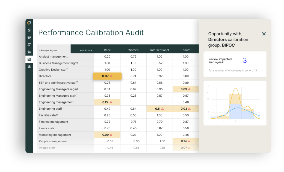The image size is (284, 172).
Task: Sort by the Employee Segment header
Action: [48, 51]
